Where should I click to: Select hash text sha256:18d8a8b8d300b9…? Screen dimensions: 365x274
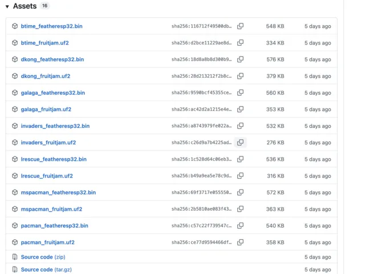(201, 59)
